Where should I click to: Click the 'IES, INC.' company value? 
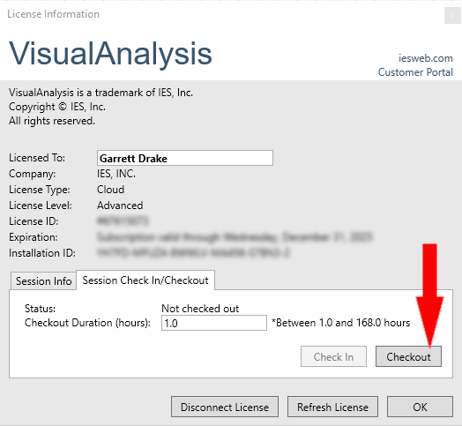(x=116, y=174)
